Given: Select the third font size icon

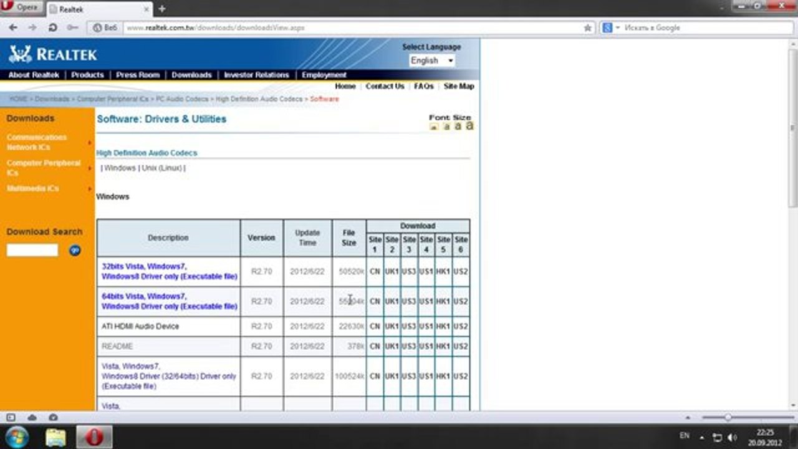Looking at the screenshot, I should pyautogui.click(x=458, y=126).
